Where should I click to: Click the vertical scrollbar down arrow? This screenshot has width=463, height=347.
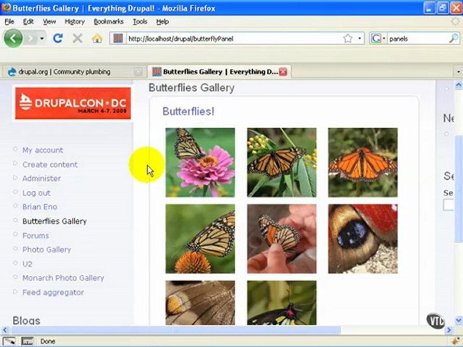pos(459,320)
